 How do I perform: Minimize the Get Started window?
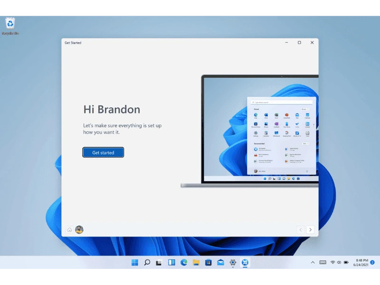click(x=287, y=43)
